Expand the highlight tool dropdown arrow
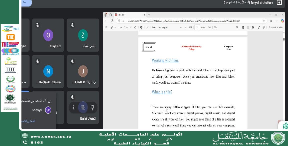 click(115, 27)
